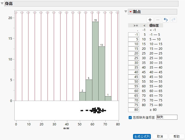Screen dimensions: 185x140
Task: Select the cut point field containing -1
Action: click(x=134, y=35)
